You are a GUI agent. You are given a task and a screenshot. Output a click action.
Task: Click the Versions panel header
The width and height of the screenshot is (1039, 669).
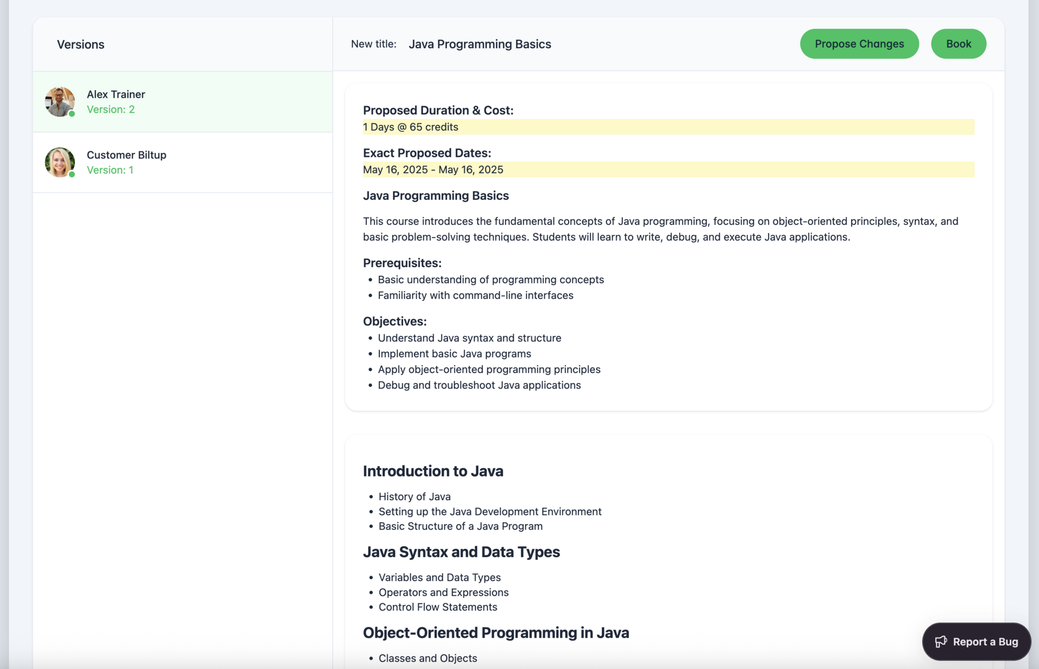pyautogui.click(x=81, y=44)
